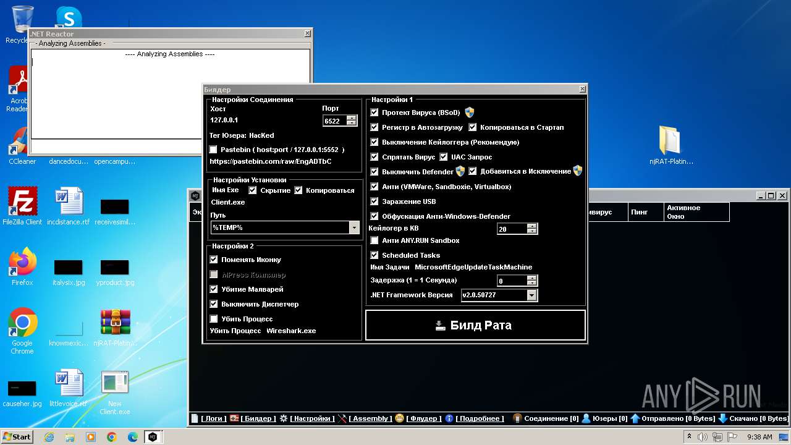
Task: Click the document icon beside Логи
Action: coord(195,418)
